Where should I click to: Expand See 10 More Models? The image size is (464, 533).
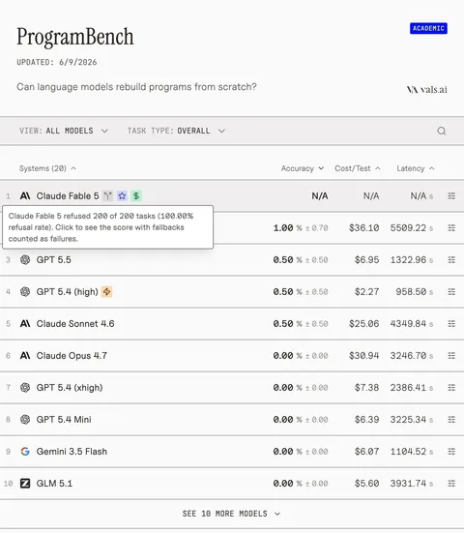(231, 514)
